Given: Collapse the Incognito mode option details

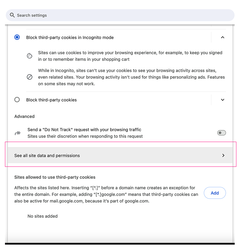Looking at the screenshot, I should click(222, 37).
